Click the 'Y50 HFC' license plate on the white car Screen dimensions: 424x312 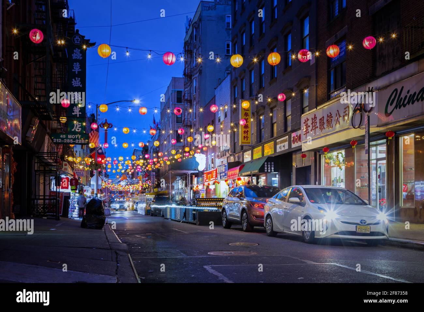(x=363, y=229)
